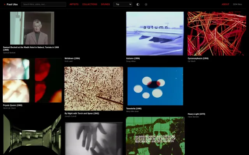The width and height of the screenshot is (249, 155).
Task: Open the Heavy-Light (1973) title
Action: (x=196, y=114)
